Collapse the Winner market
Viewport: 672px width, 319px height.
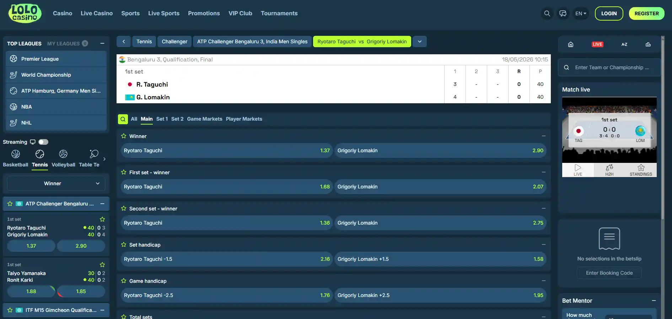click(x=543, y=136)
